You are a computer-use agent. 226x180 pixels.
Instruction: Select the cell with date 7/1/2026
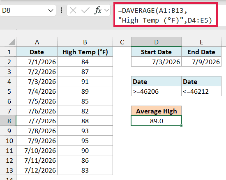[x=37, y=62]
